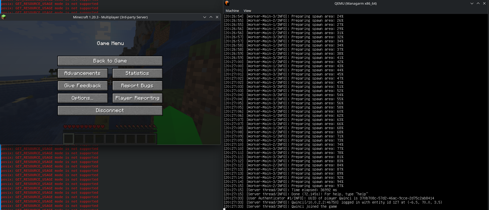Click the 'Preparing spawn area: 97%' line
489x210 pixels.
coord(284,186)
